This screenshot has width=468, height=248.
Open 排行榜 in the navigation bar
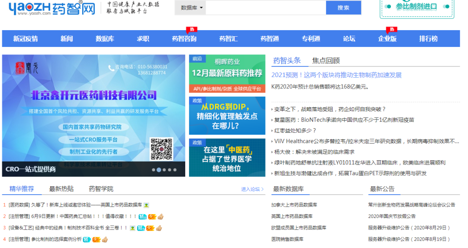(428, 39)
